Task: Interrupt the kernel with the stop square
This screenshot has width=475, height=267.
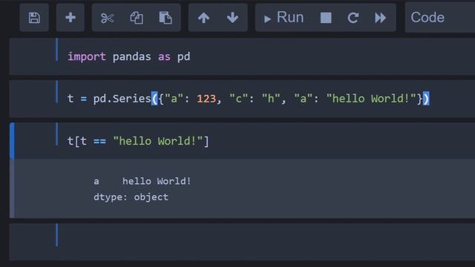Action: click(326, 18)
